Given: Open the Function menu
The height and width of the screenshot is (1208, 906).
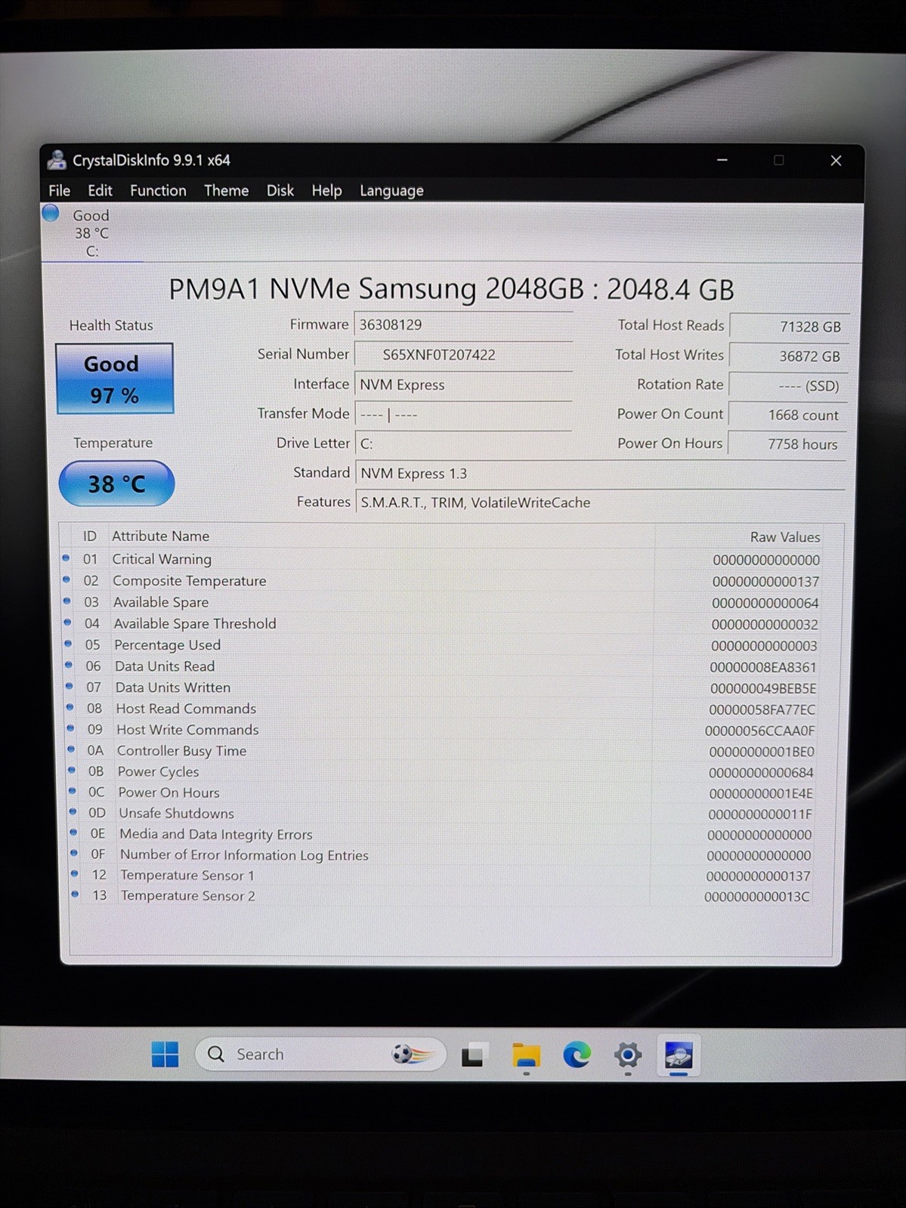Looking at the screenshot, I should click(x=158, y=190).
